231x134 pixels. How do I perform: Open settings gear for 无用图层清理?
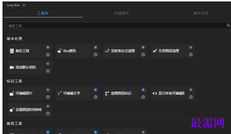click(x=191, y=55)
